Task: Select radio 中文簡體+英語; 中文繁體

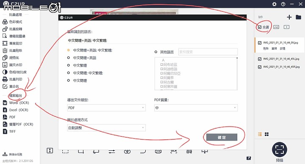Action: tap(69, 50)
